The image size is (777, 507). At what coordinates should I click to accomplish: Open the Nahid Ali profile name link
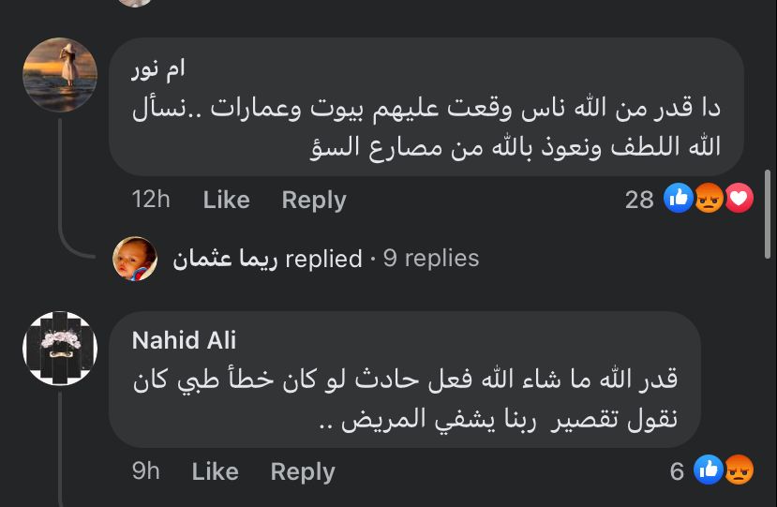pos(184,339)
